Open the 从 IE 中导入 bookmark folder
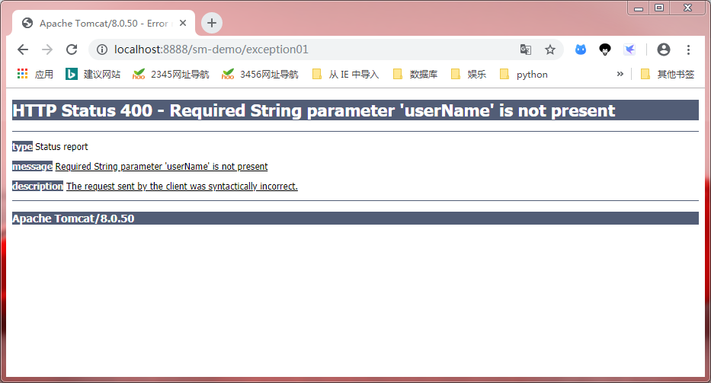Image resolution: width=711 pixels, height=383 pixels. 345,75
